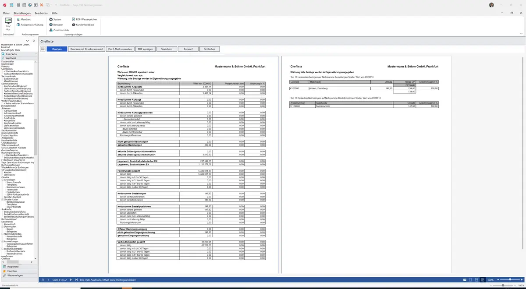Viewport: 526px width, 289px height.
Task: Click Schließen button
Action: (210, 49)
